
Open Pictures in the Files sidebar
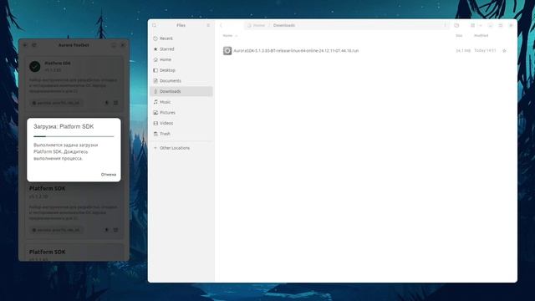(x=181, y=113)
